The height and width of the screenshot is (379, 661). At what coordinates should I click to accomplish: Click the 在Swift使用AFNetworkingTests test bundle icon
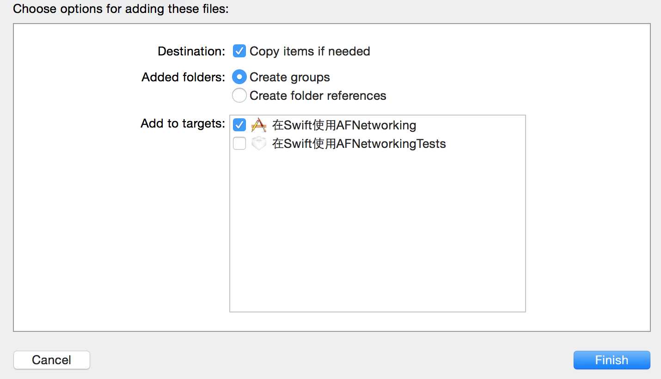(259, 144)
